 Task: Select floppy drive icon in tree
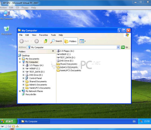coord(27,65)
